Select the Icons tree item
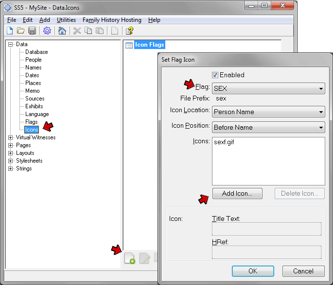This screenshot has width=333, height=285. (32, 130)
